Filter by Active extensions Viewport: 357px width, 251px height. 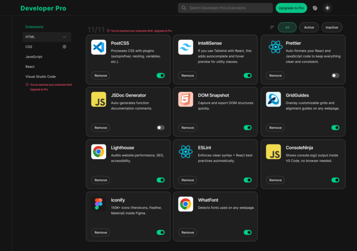[309, 27]
